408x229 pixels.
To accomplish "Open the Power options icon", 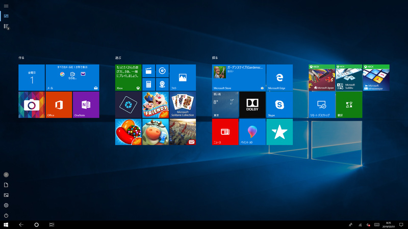I will [x=6, y=215].
